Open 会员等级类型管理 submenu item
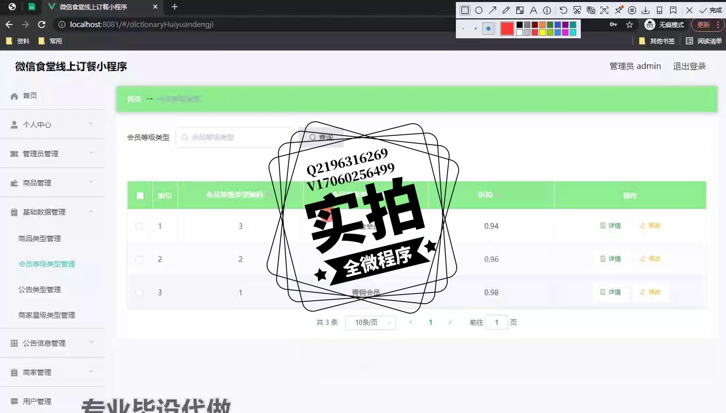The height and width of the screenshot is (413, 726). click(x=47, y=264)
